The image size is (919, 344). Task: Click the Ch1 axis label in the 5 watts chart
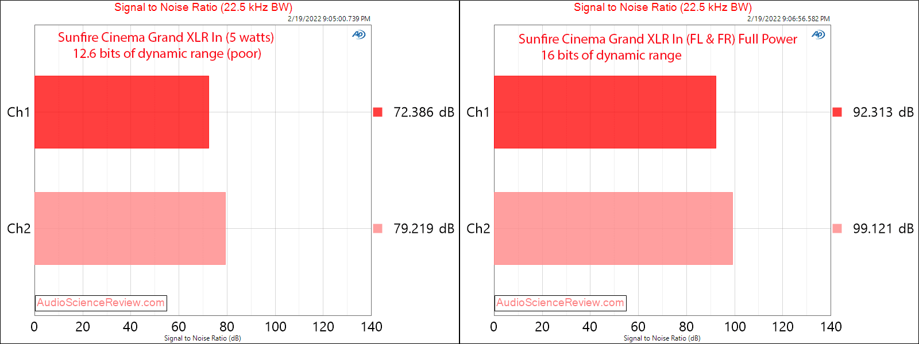pos(18,112)
